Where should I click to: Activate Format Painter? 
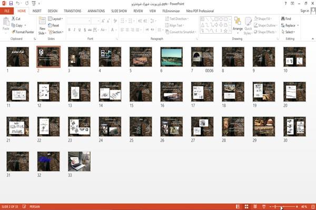[23, 32]
